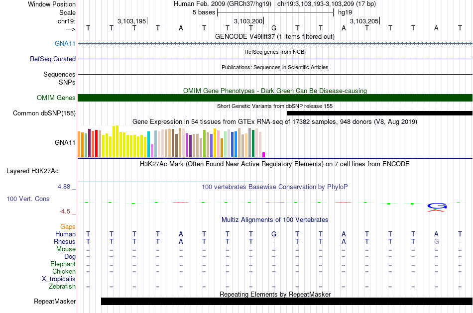The height and width of the screenshot is (313, 473).
Task: Click the strand direction arrow beside chr19
Action: [70, 29]
